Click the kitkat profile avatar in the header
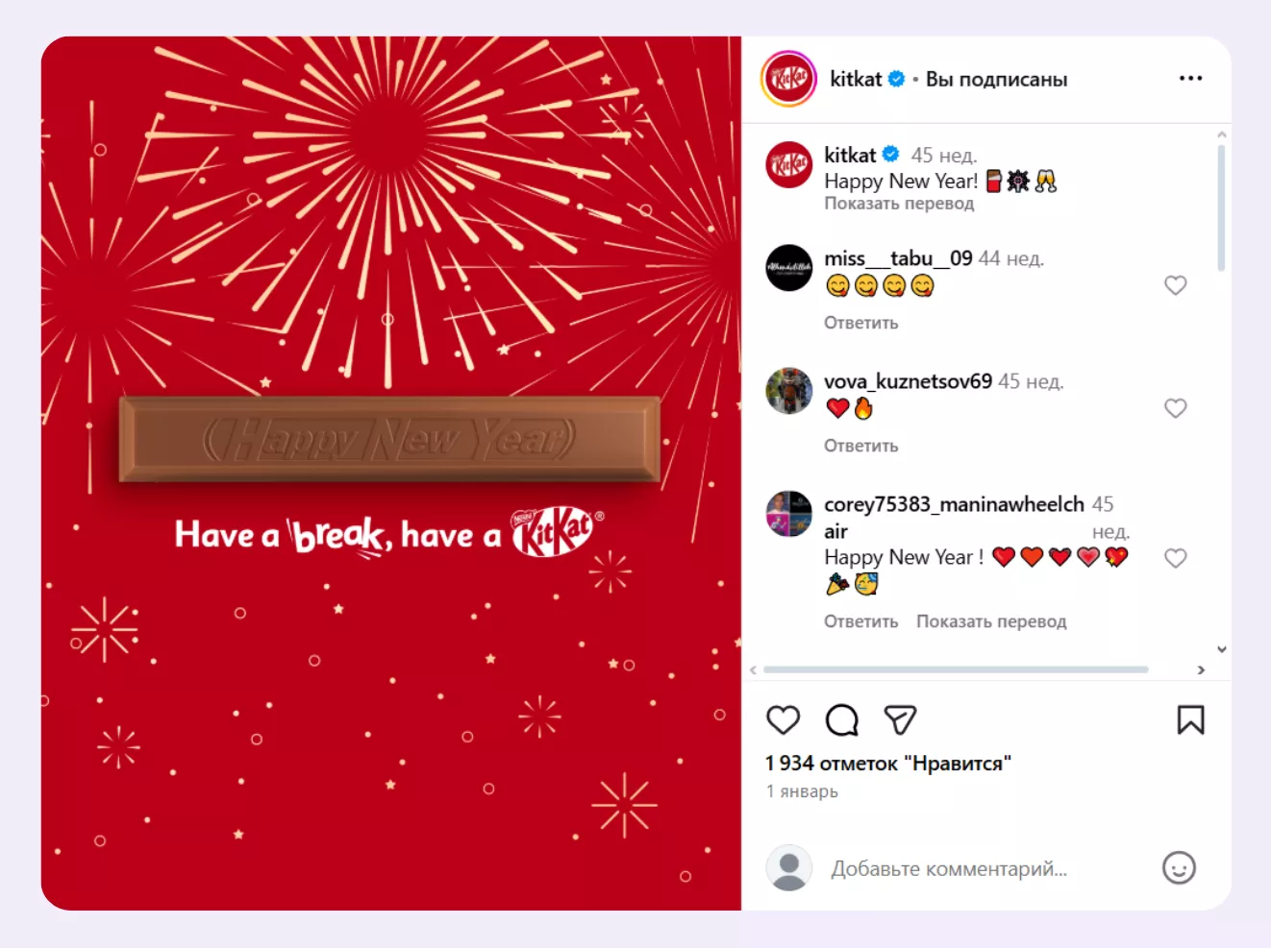The width and height of the screenshot is (1271, 948). coord(788,79)
